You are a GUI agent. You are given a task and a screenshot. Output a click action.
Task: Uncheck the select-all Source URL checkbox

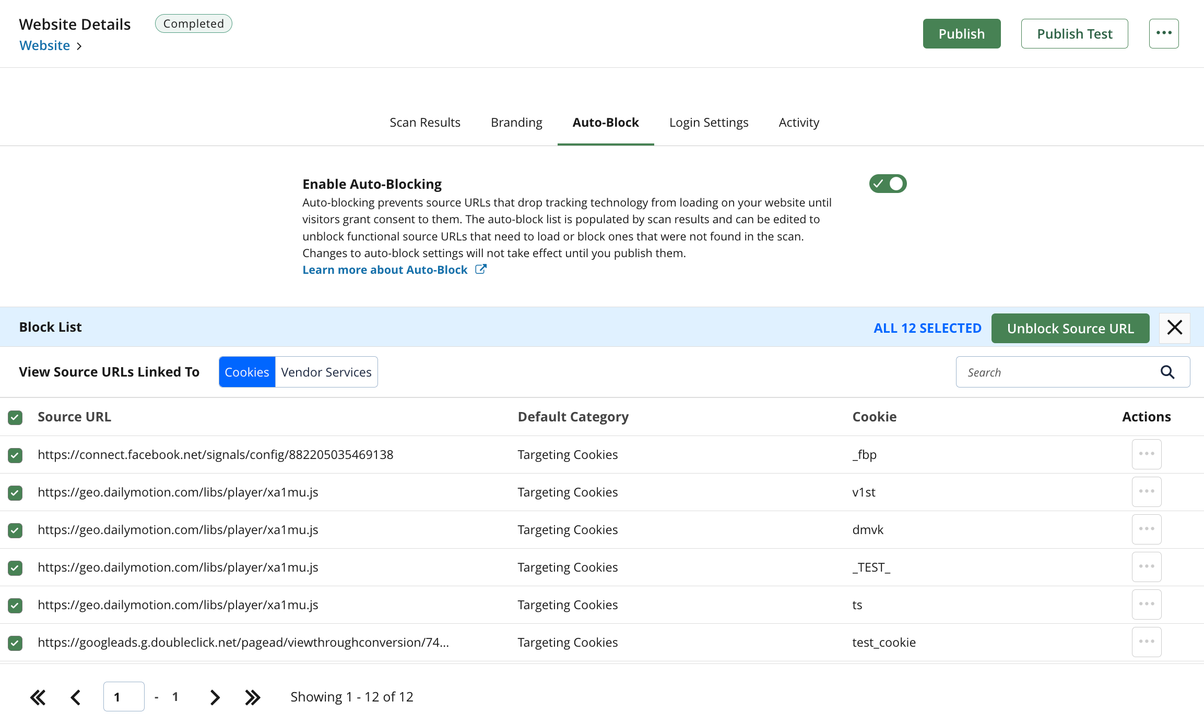[15, 417]
